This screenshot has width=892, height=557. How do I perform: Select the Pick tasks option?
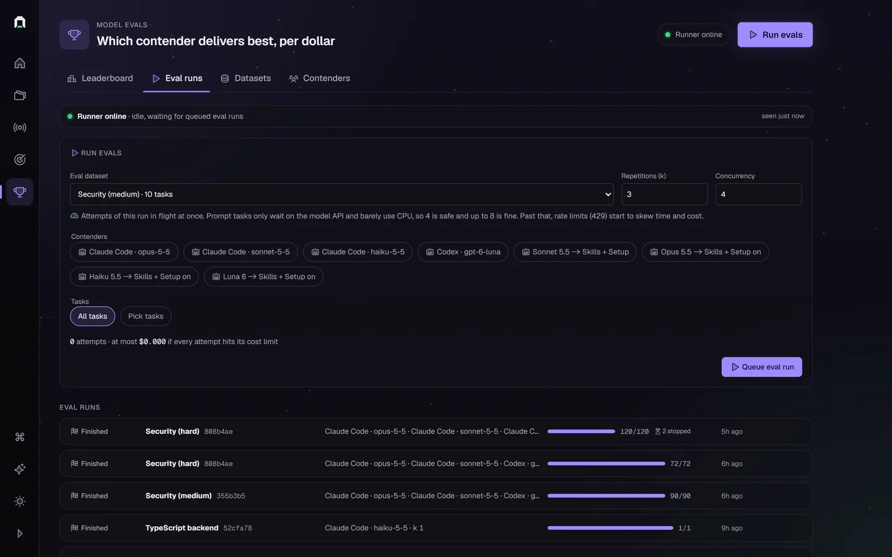(x=146, y=316)
